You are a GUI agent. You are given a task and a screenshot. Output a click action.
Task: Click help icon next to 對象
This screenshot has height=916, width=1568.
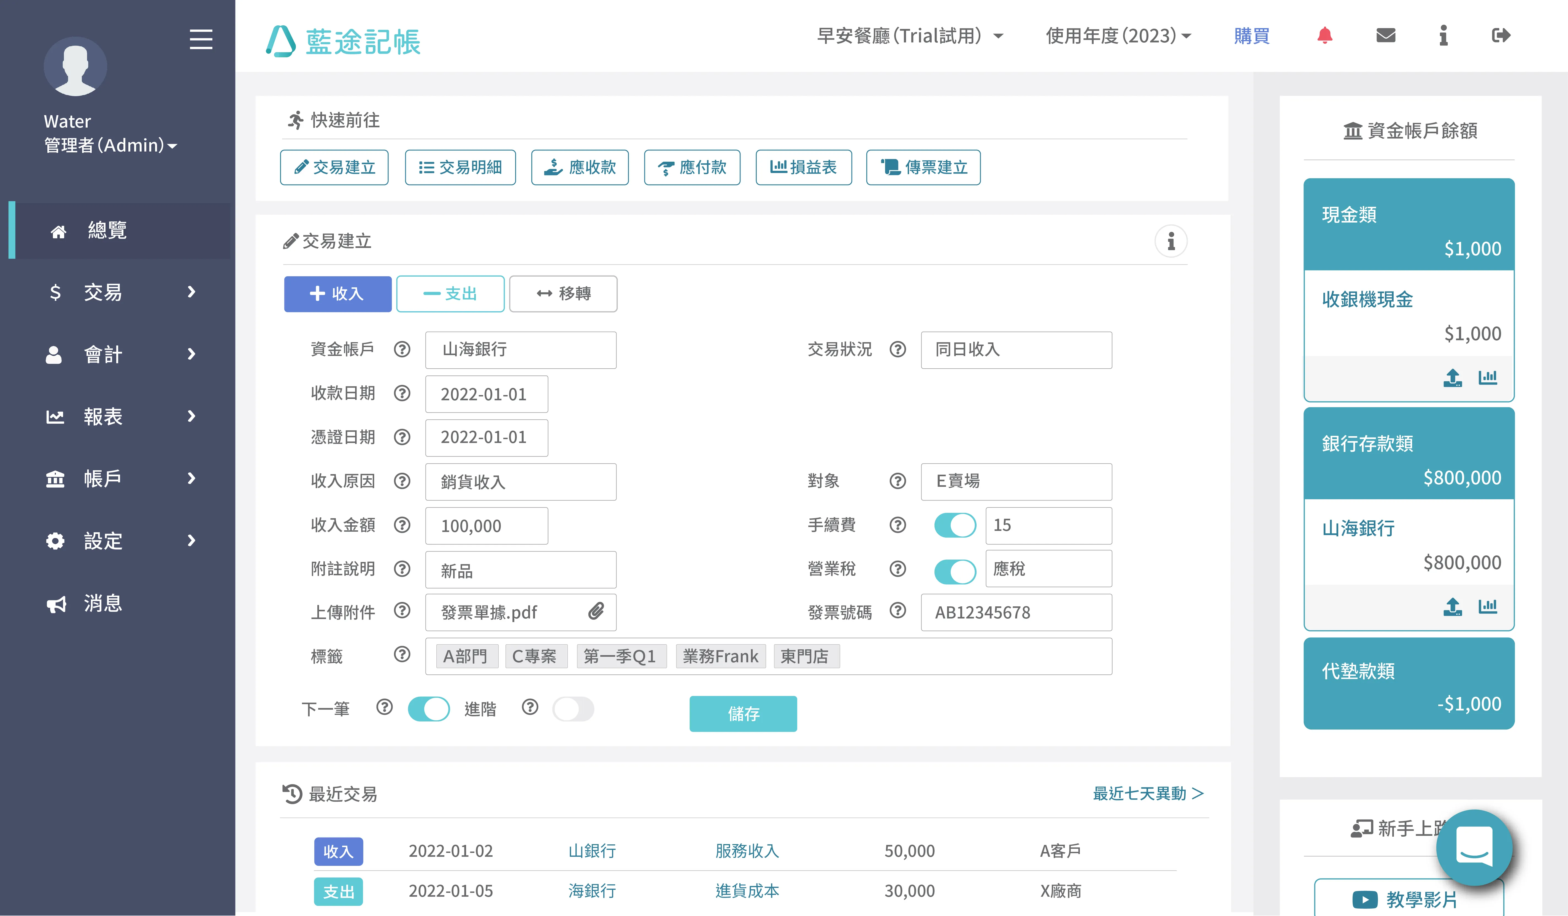tap(897, 481)
